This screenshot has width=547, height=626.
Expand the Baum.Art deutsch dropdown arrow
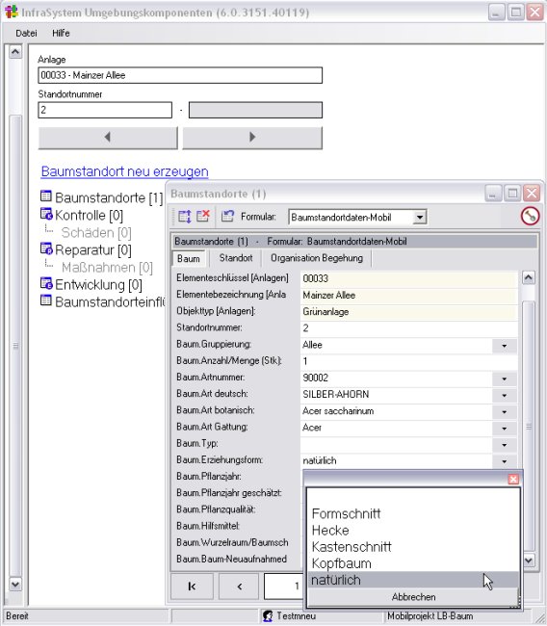click(505, 395)
